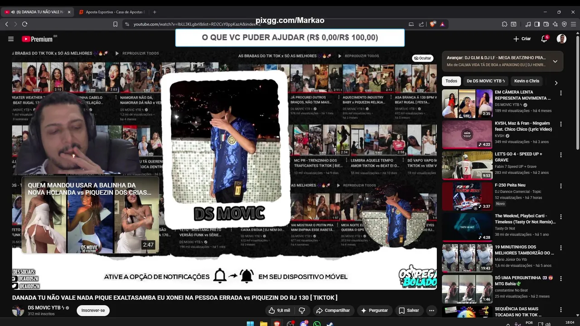Open LET'S GO 4 SPEED UP thumbnail
Image resolution: width=580 pixels, height=326 pixels.
(467, 165)
